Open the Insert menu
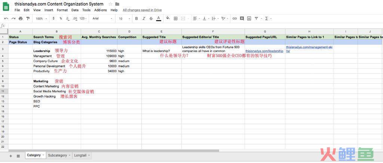The image size is (383, 163). tap(49, 10)
